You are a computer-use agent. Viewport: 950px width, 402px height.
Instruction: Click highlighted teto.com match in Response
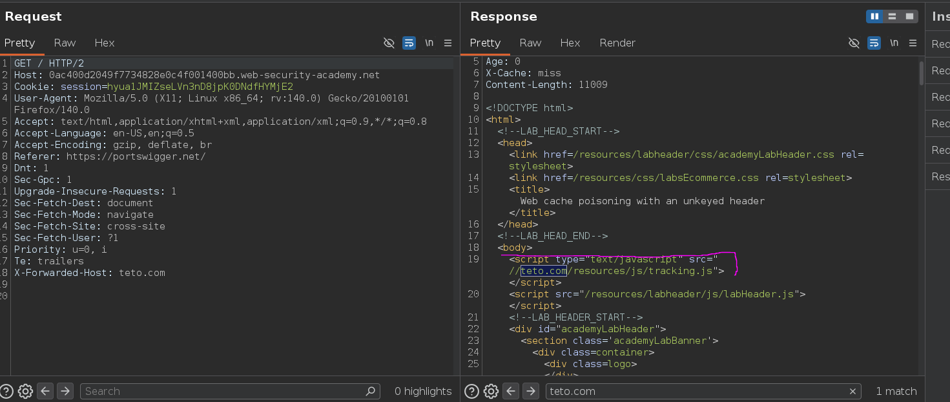(x=544, y=271)
